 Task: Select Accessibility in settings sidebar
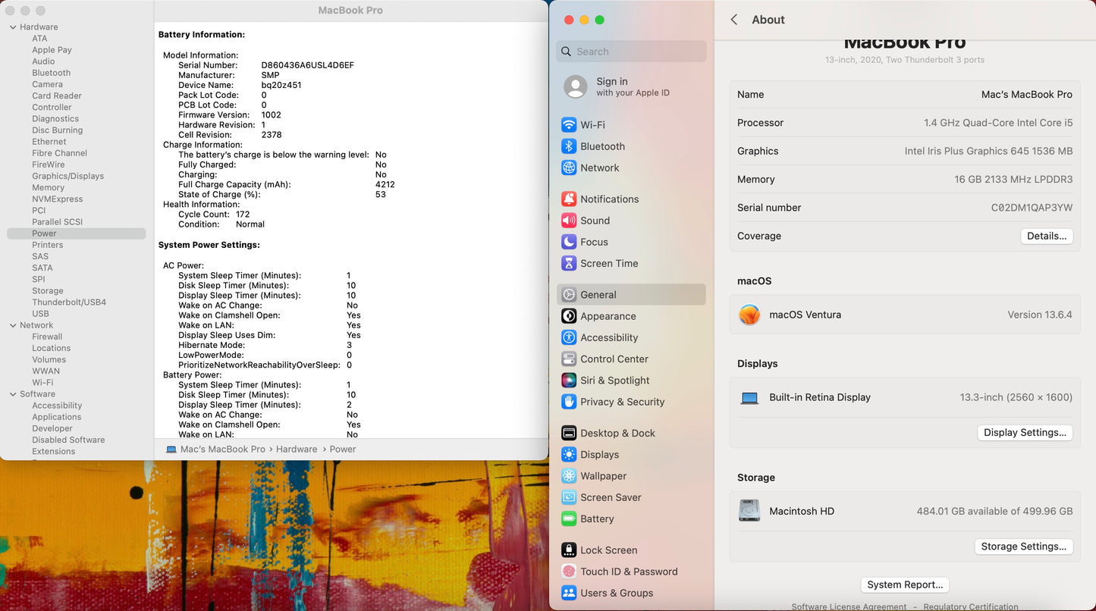tap(608, 338)
